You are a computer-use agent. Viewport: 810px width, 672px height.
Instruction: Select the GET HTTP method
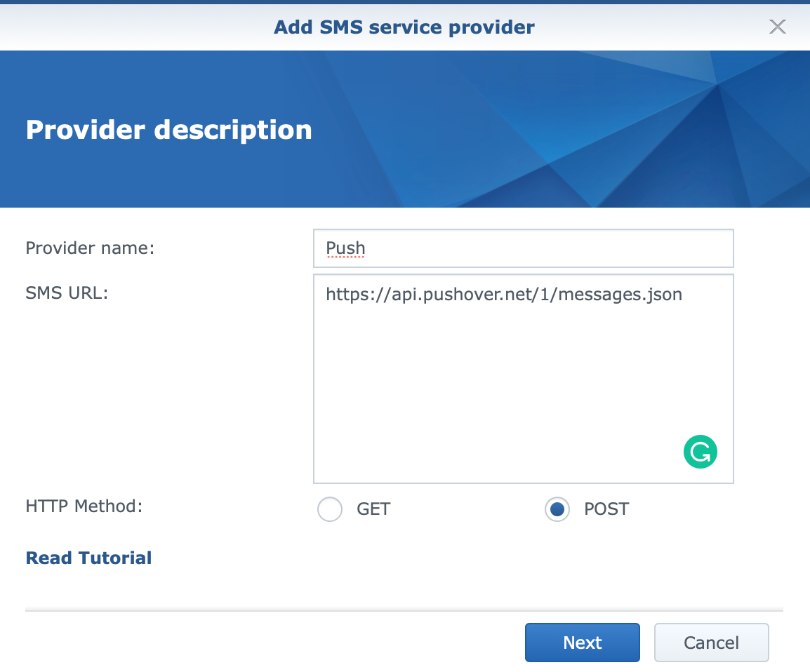point(330,509)
